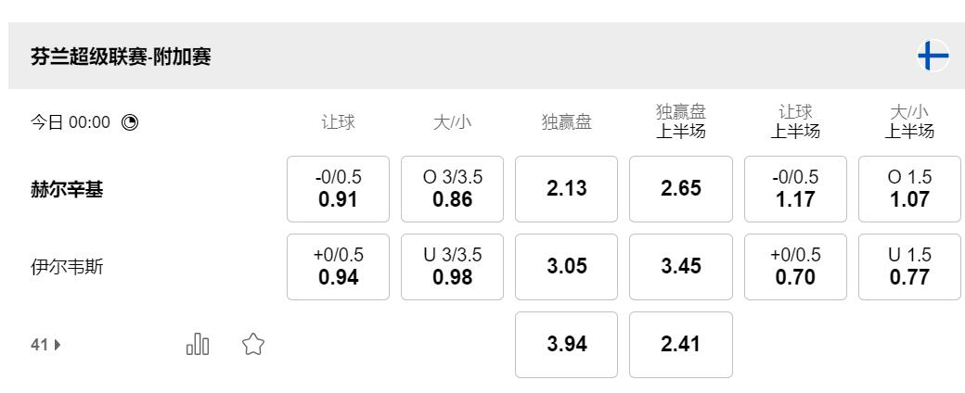Choose the full-time draw odds 3.94
This screenshot has height=393, width=965.
[566, 345]
